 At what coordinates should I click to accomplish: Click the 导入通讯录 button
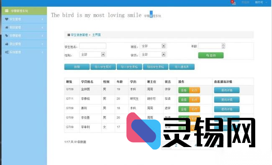[182, 67]
